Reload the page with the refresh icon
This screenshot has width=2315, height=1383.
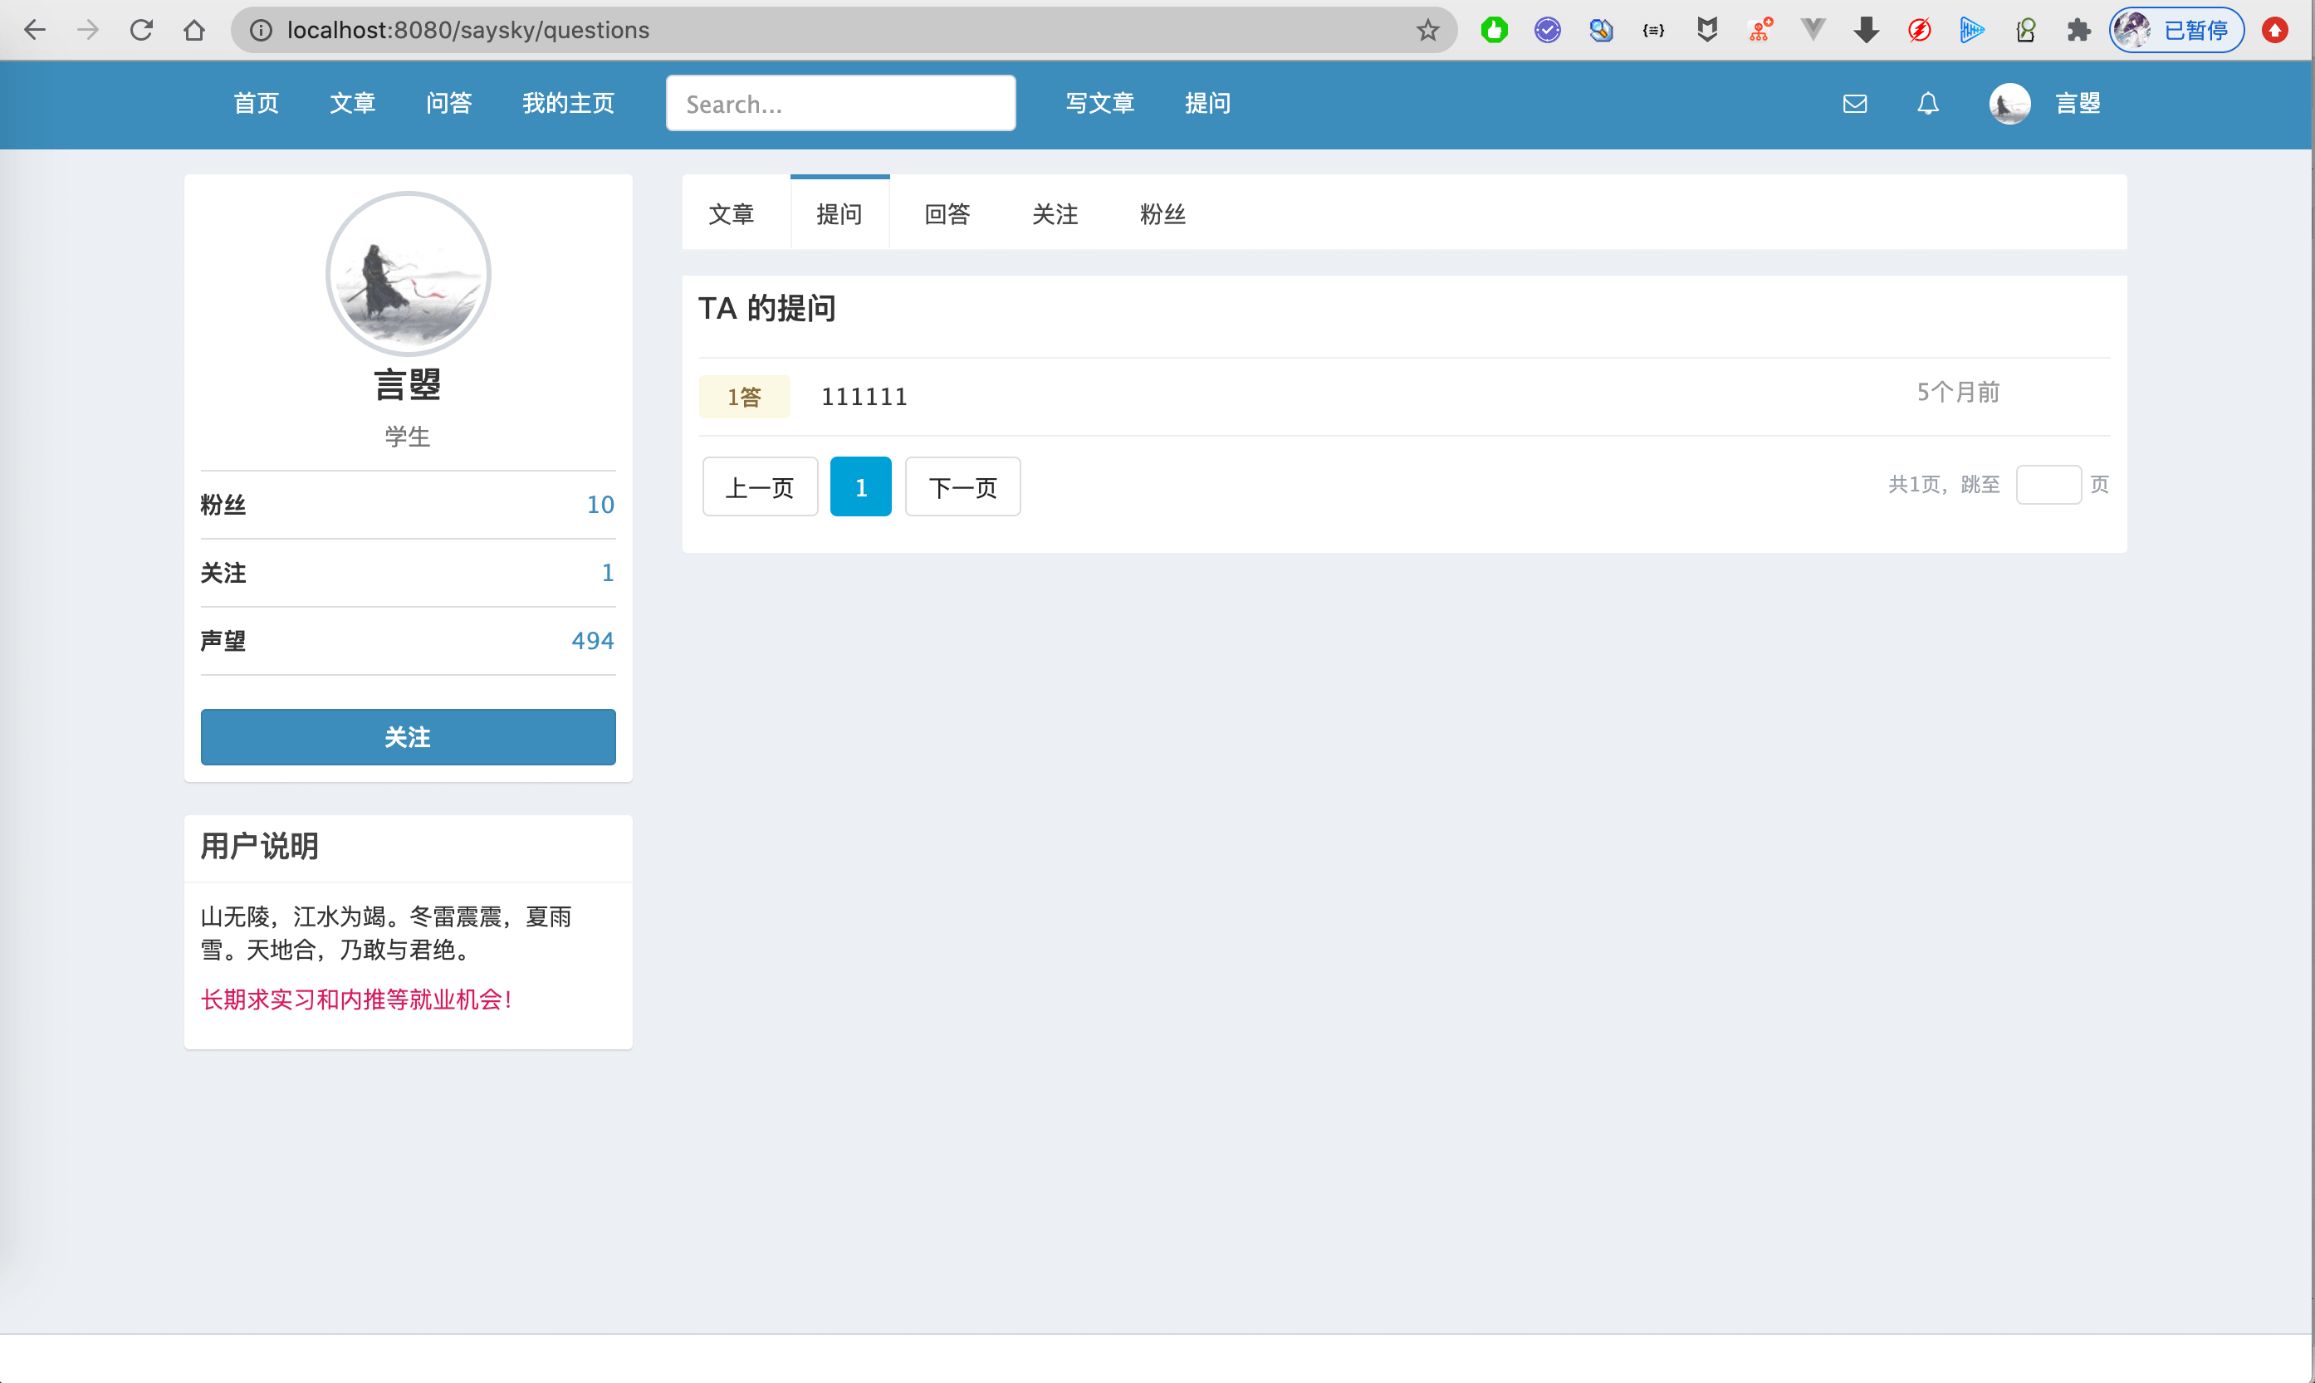[x=142, y=30]
